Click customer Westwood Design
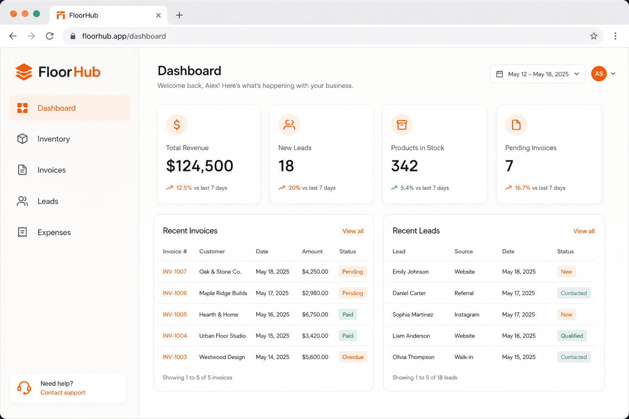This screenshot has height=419, width=629. pyautogui.click(x=222, y=357)
